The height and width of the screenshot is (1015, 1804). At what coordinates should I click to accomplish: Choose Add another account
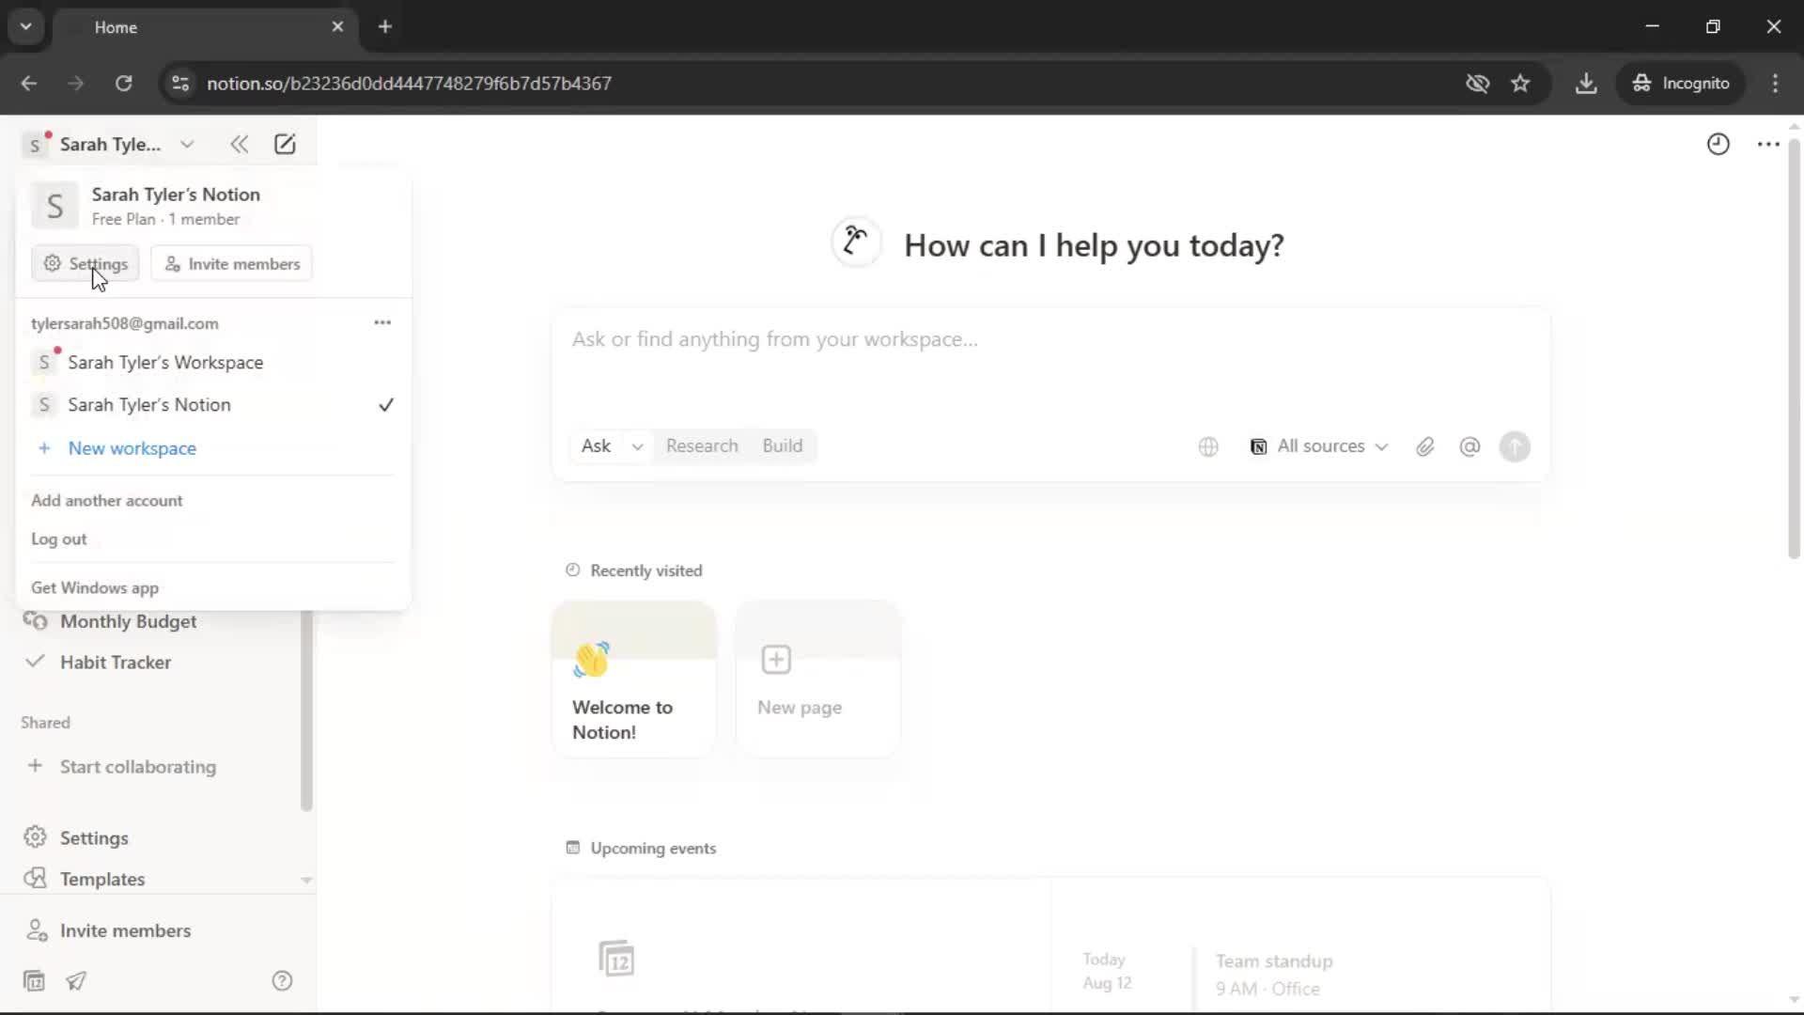[106, 501]
